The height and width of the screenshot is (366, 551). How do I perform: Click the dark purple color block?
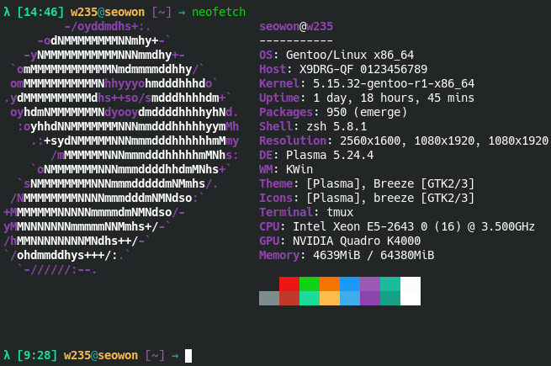pos(370,298)
